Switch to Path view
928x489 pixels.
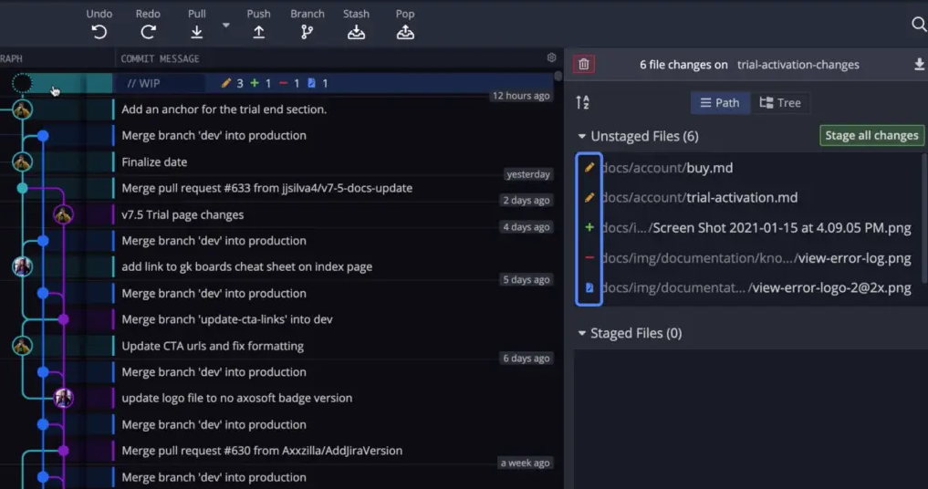pos(720,102)
